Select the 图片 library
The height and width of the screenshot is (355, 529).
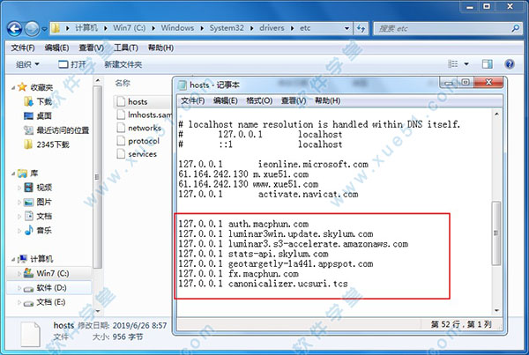point(38,202)
